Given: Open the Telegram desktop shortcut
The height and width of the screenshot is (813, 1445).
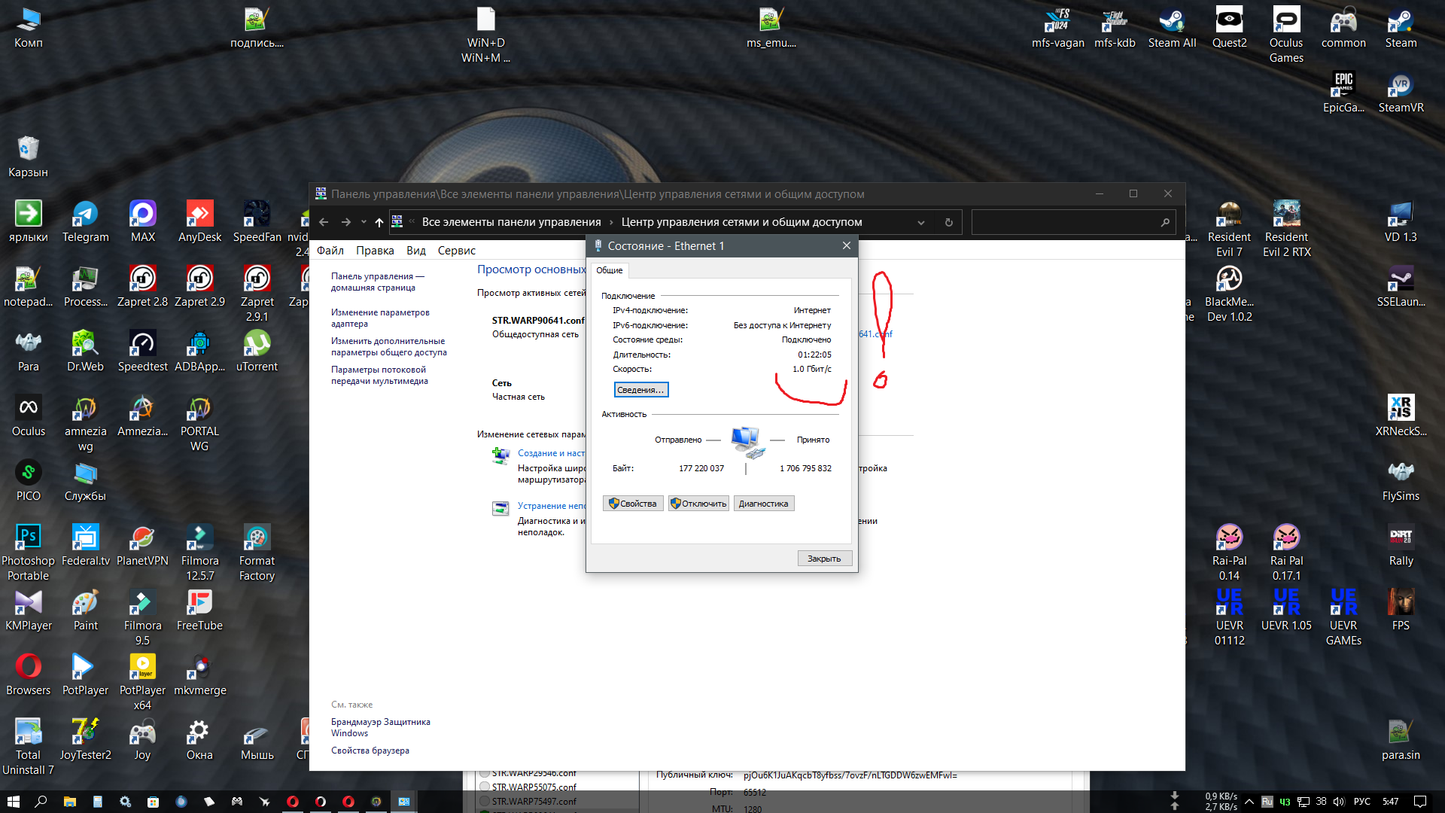Looking at the screenshot, I should click(85, 215).
